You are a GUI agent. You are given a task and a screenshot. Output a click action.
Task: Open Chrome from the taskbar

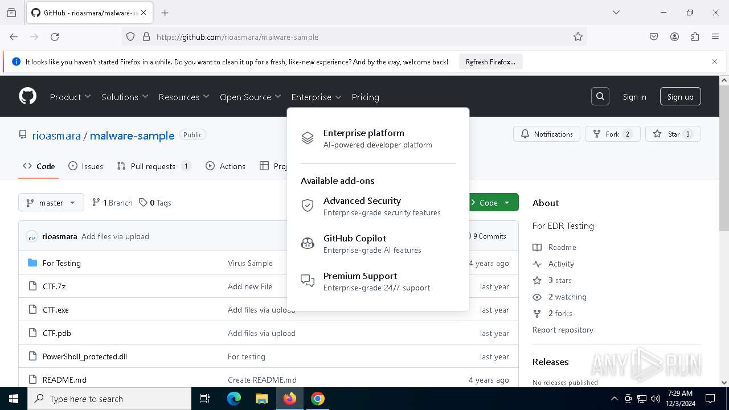coord(318,399)
